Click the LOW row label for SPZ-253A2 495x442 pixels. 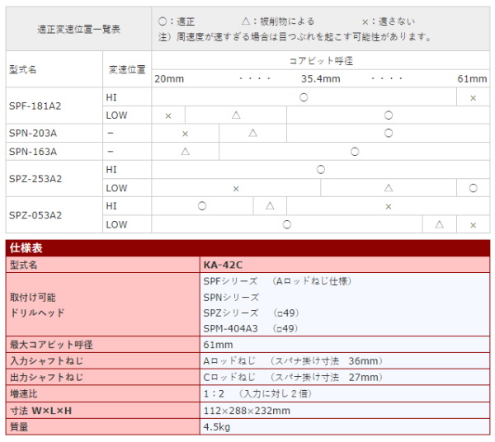click(x=116, y=188)
